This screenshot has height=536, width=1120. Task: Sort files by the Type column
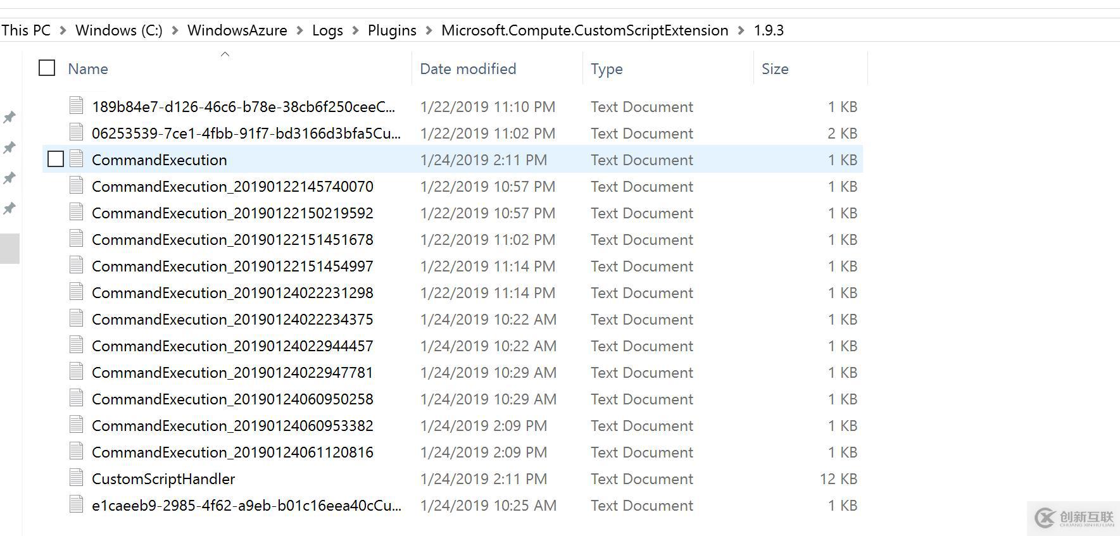pyautogui.click(x=607, y=69)
